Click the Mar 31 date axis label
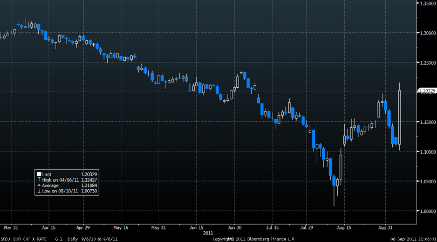Viewport: 437px width, 242px height. pos(11,227)
